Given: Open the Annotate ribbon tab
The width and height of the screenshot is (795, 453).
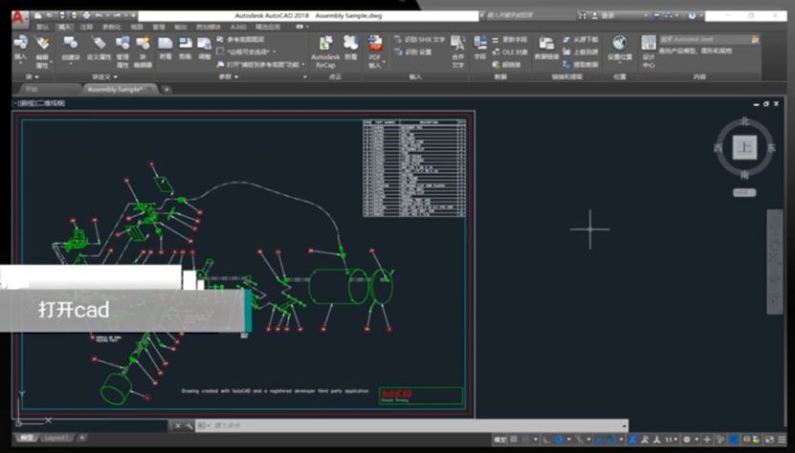Looking at the screenshot, I should click(87, 27).
